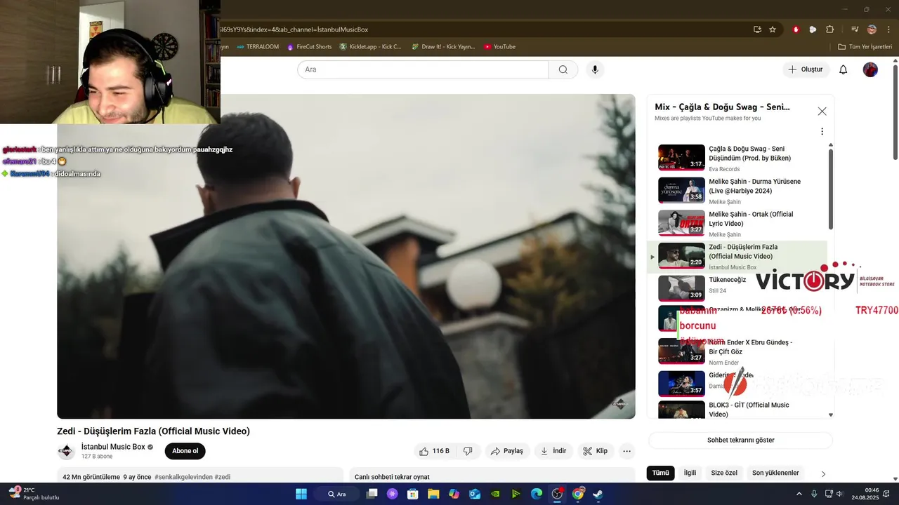Open the Kicklet.app bookmark

click(371, 47)
